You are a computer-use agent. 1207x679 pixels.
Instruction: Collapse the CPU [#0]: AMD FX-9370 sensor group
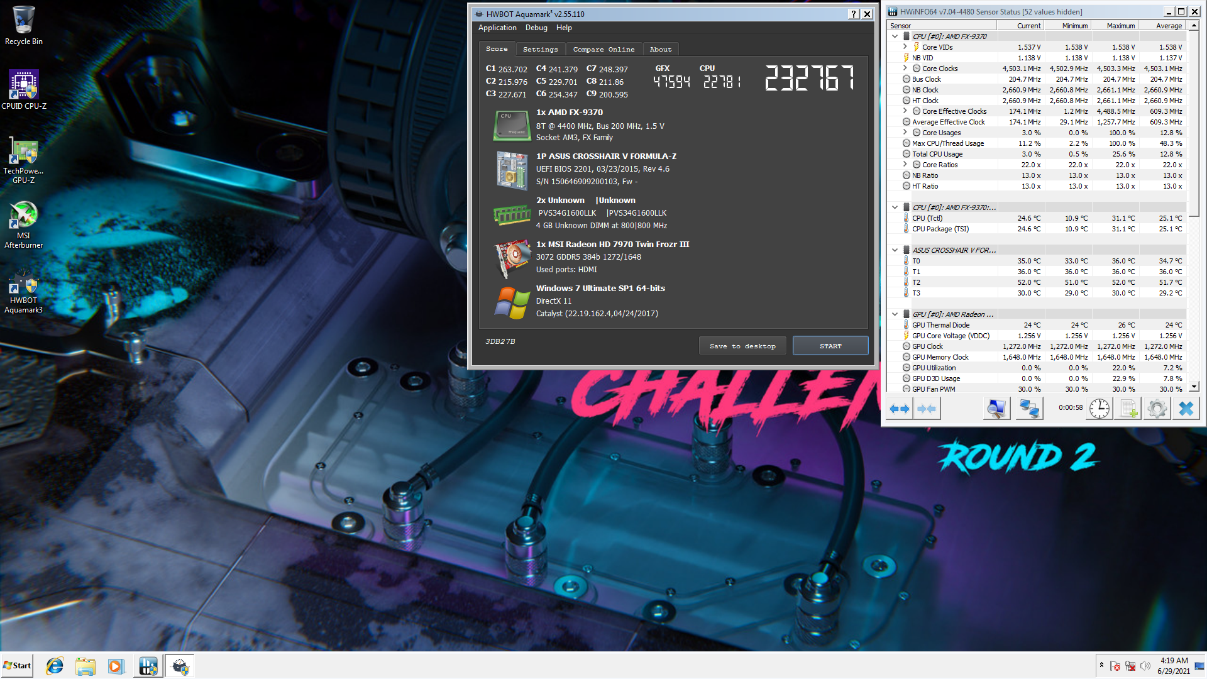click(x=895, y=36)
